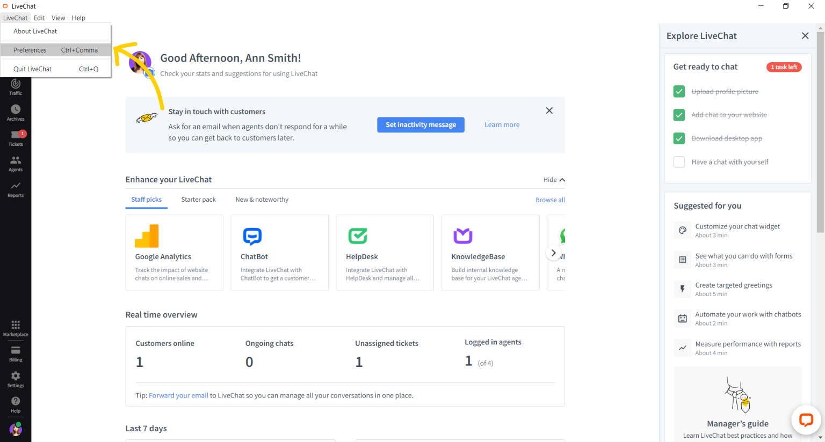
Task: Click the targeted greetings lightning icon
Action: (682, 289)
